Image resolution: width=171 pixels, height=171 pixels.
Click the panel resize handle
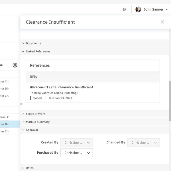(x=21, y=104)
